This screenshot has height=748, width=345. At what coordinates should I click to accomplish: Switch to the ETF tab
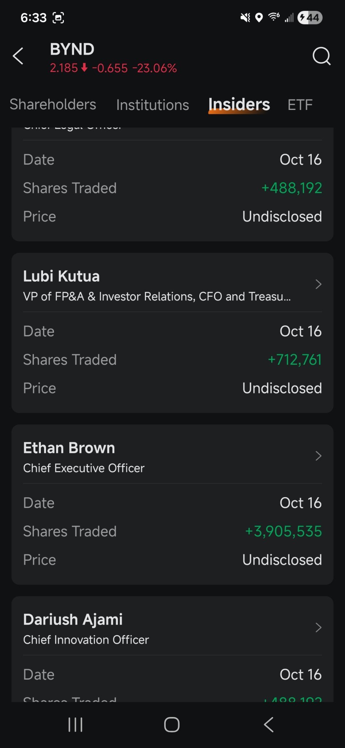coord(300,105)
